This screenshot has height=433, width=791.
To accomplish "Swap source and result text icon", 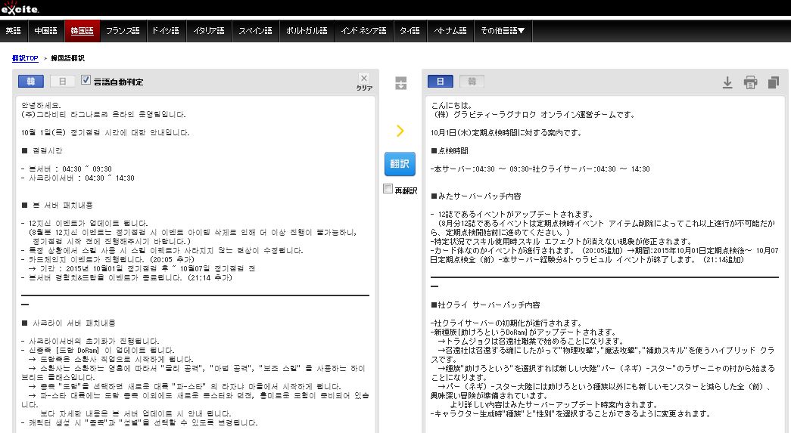I will 400,83.
